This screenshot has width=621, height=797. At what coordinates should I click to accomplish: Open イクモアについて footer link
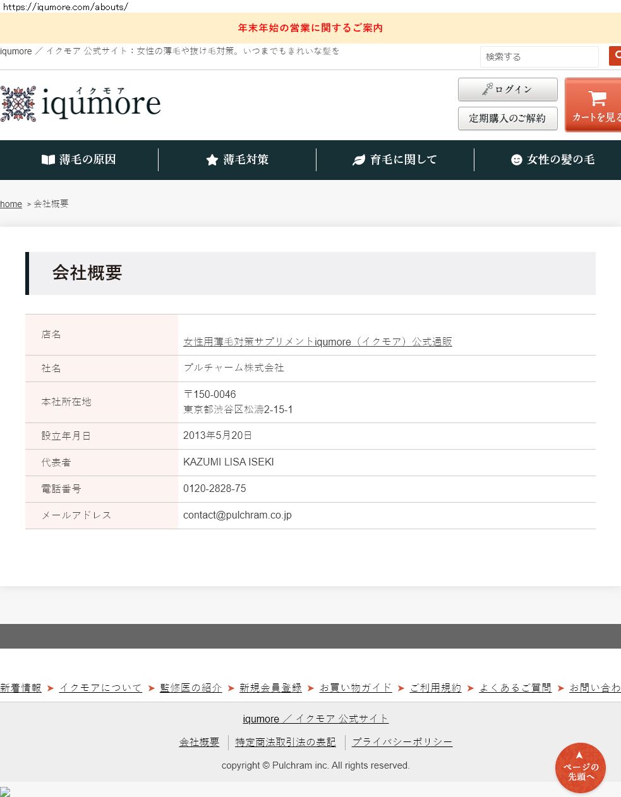pos(100,688)
